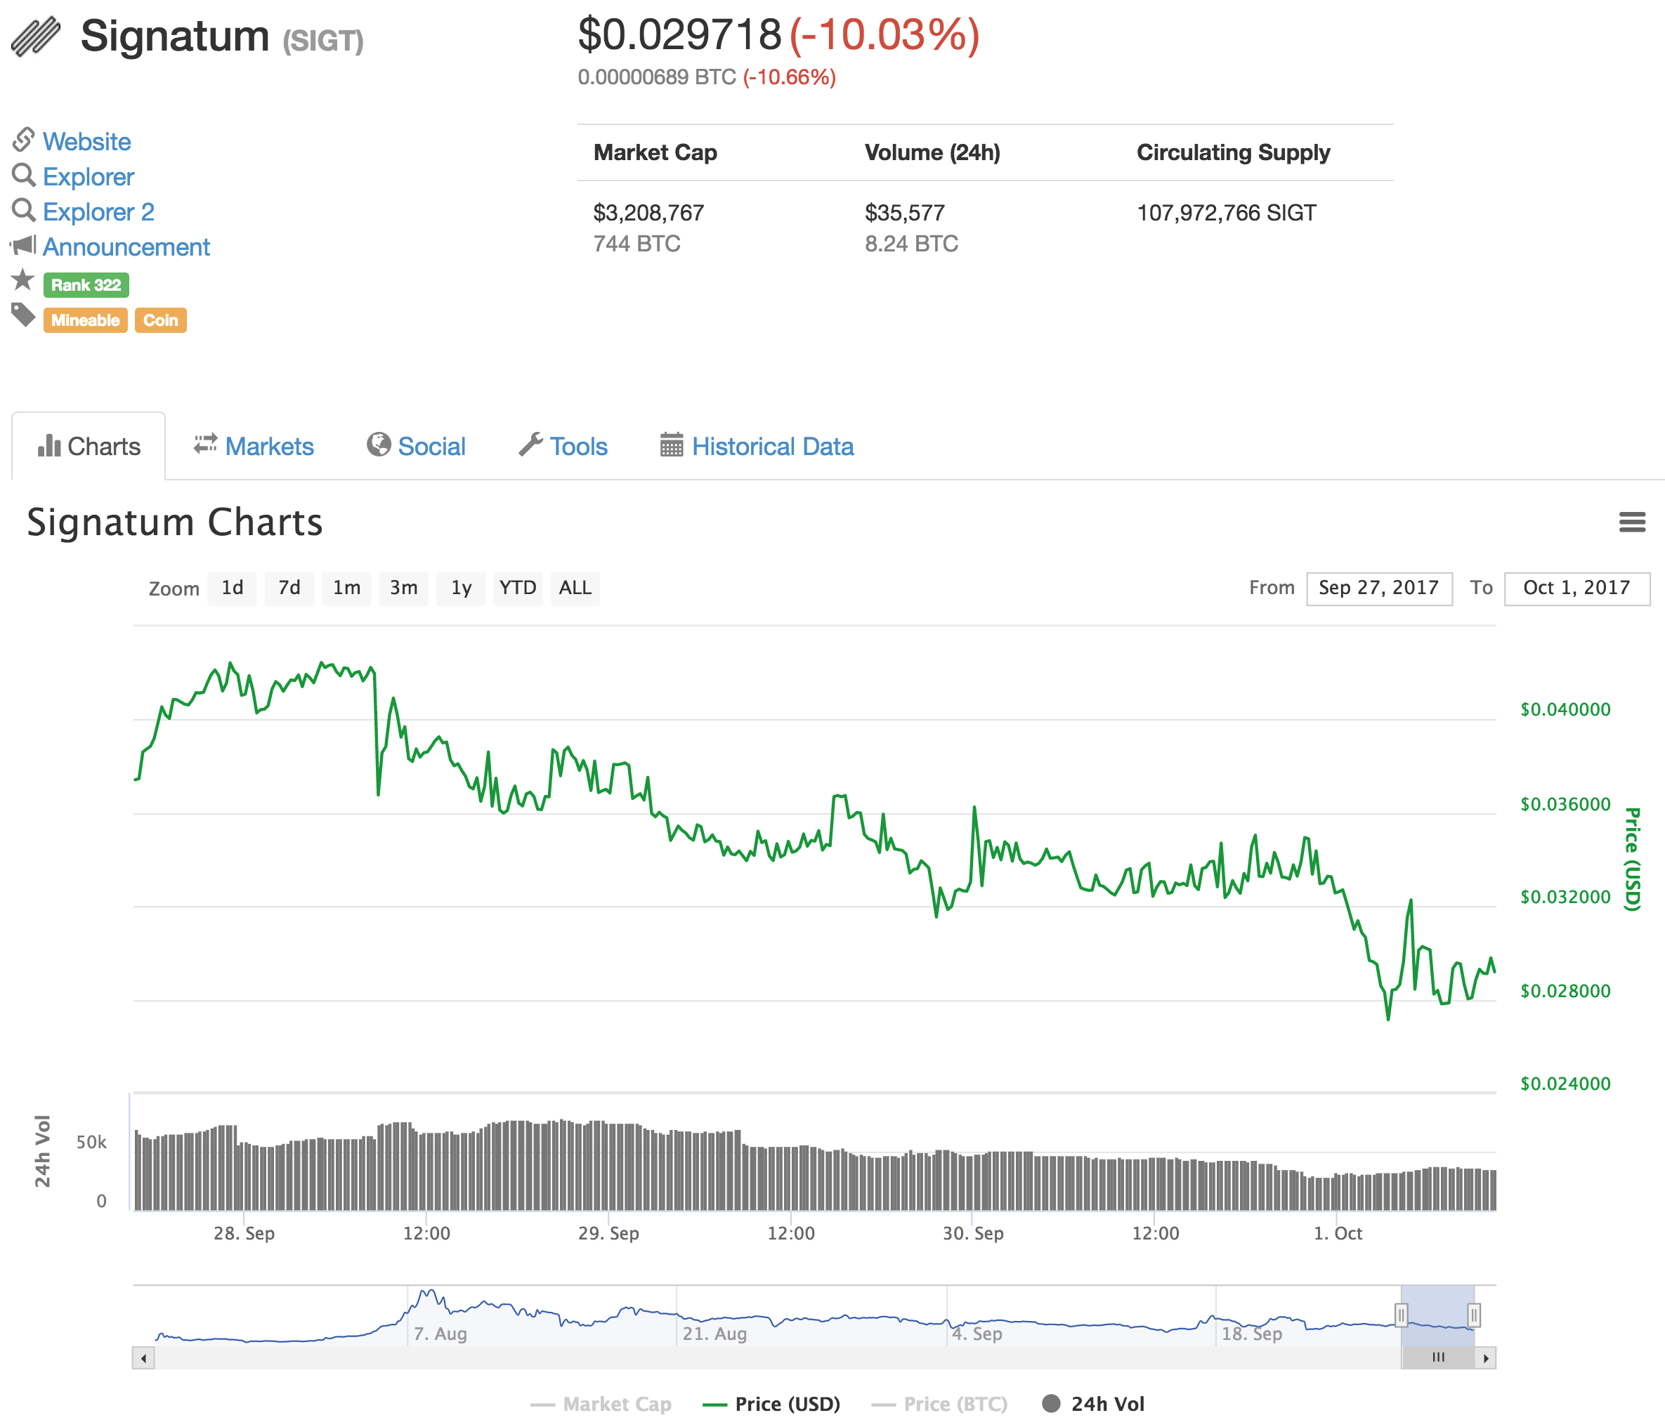Image resolution: width=1665 pixels, height=1420 pixels.
Task: Toggle Market Cap series in the legend
Action: pyautogui.click(x=601, y=1404)
